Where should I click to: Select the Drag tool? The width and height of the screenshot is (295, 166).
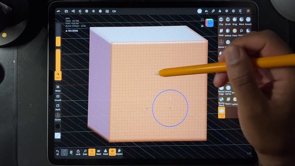tap(235, 21)
